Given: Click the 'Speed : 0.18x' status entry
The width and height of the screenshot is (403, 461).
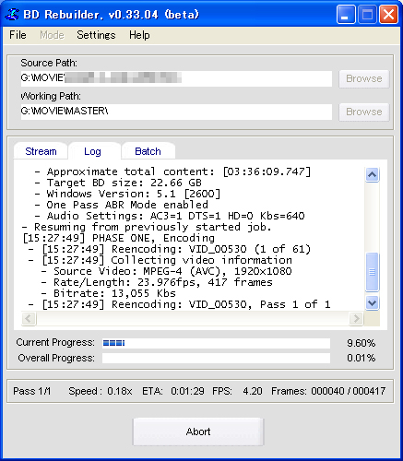Looking at the screenshot, I should (x=101, y=391).
